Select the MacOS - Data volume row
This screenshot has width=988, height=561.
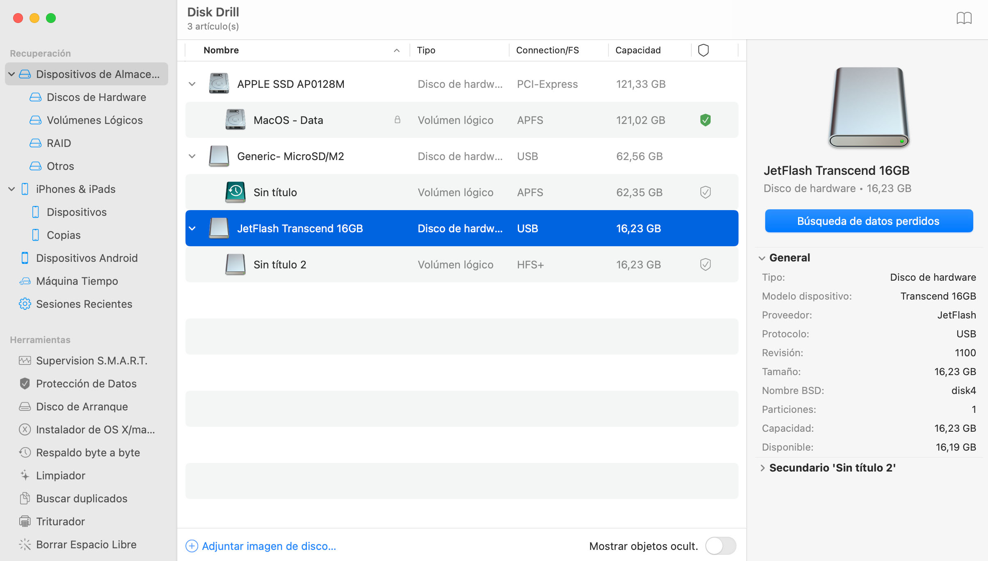point(462,120)
